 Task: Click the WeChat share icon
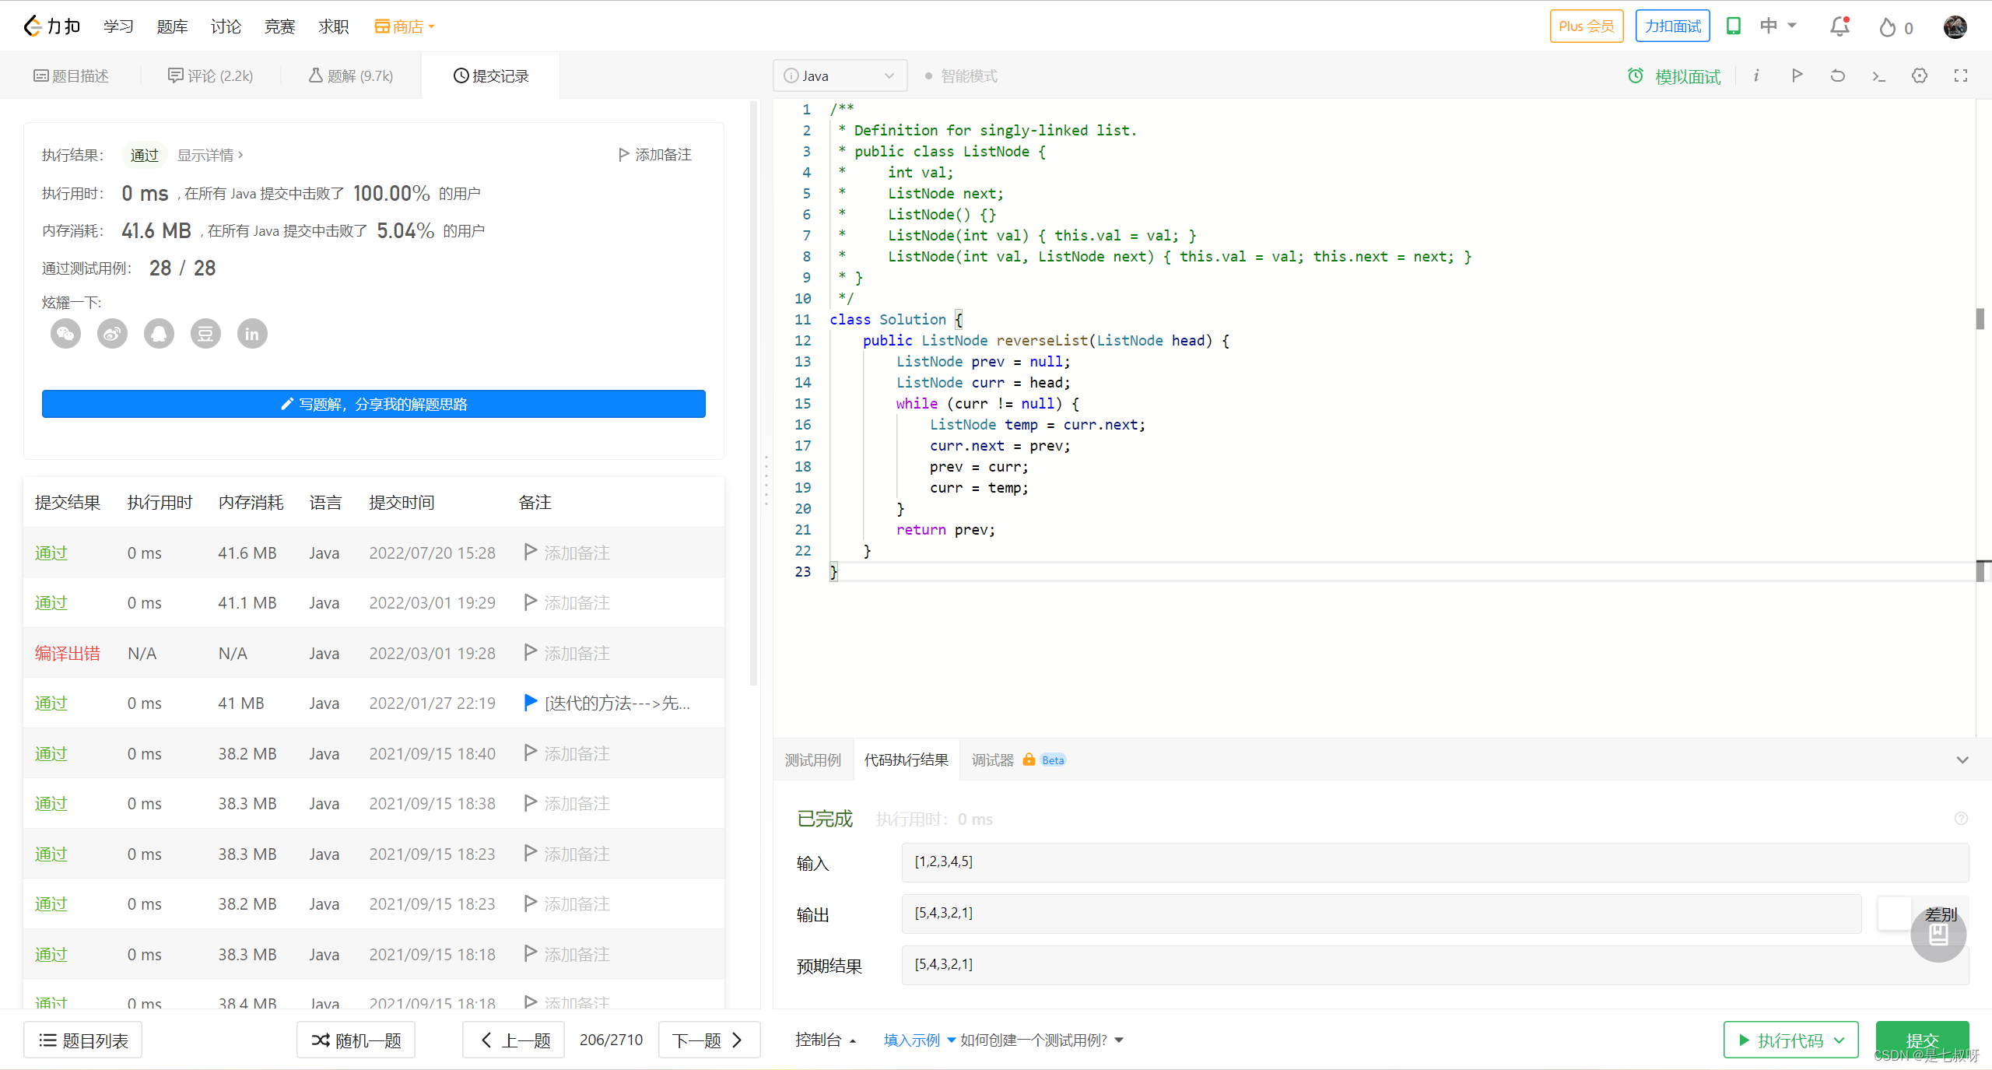pyautogui.click(x=66, y=334)
